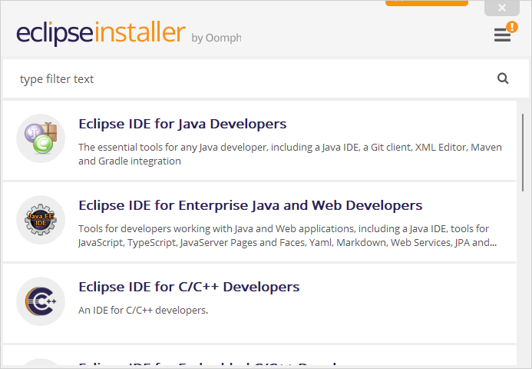Click the magnifier search icon
The height and width of the screenshot is (369, 532).
tap(503, 78)
